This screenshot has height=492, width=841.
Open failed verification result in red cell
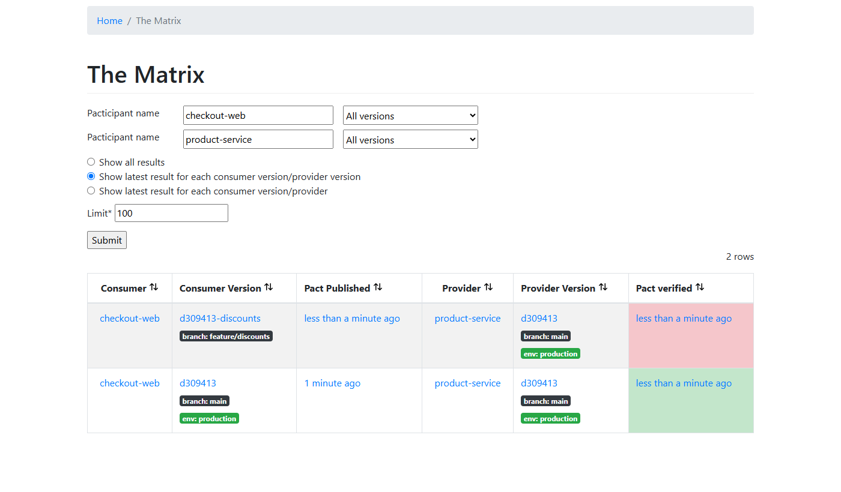[x=684, y=319]
